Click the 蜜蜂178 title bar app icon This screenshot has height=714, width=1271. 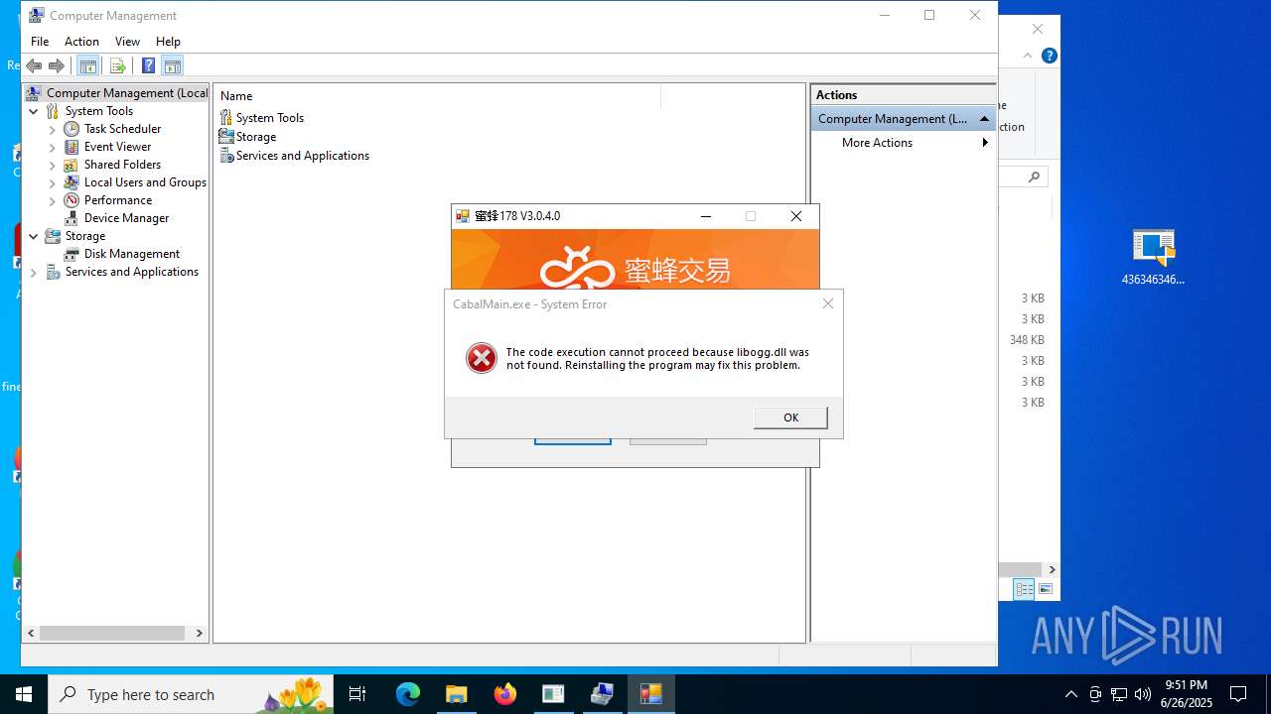click(x=463, y=216)
